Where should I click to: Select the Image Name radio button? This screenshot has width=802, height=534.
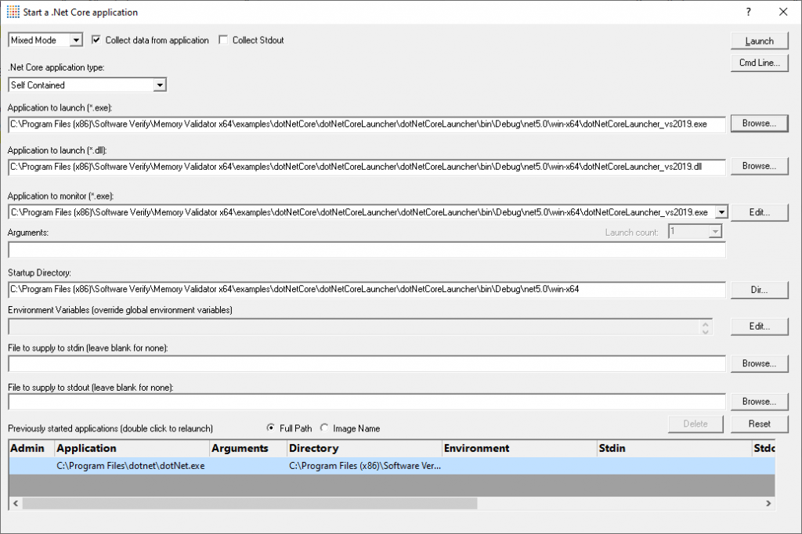(x=326, y=428)
